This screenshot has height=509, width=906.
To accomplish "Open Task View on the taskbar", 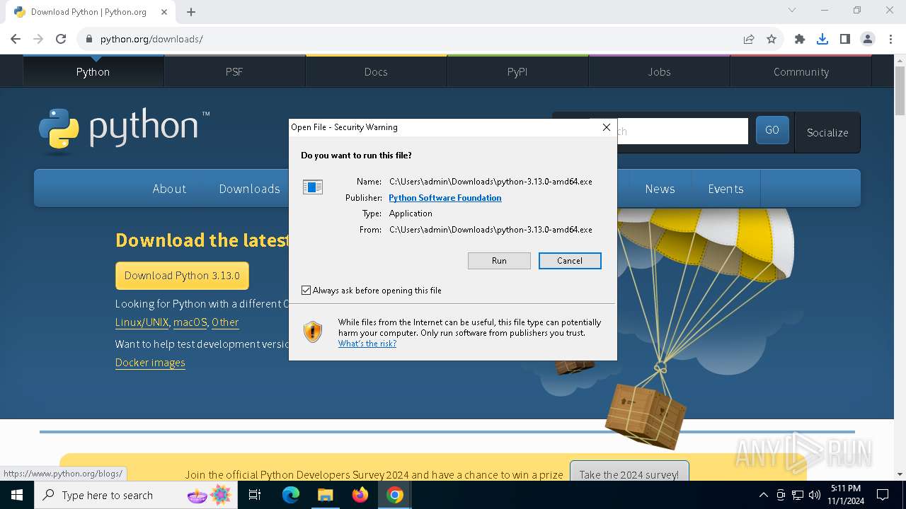I will point(255,495).
